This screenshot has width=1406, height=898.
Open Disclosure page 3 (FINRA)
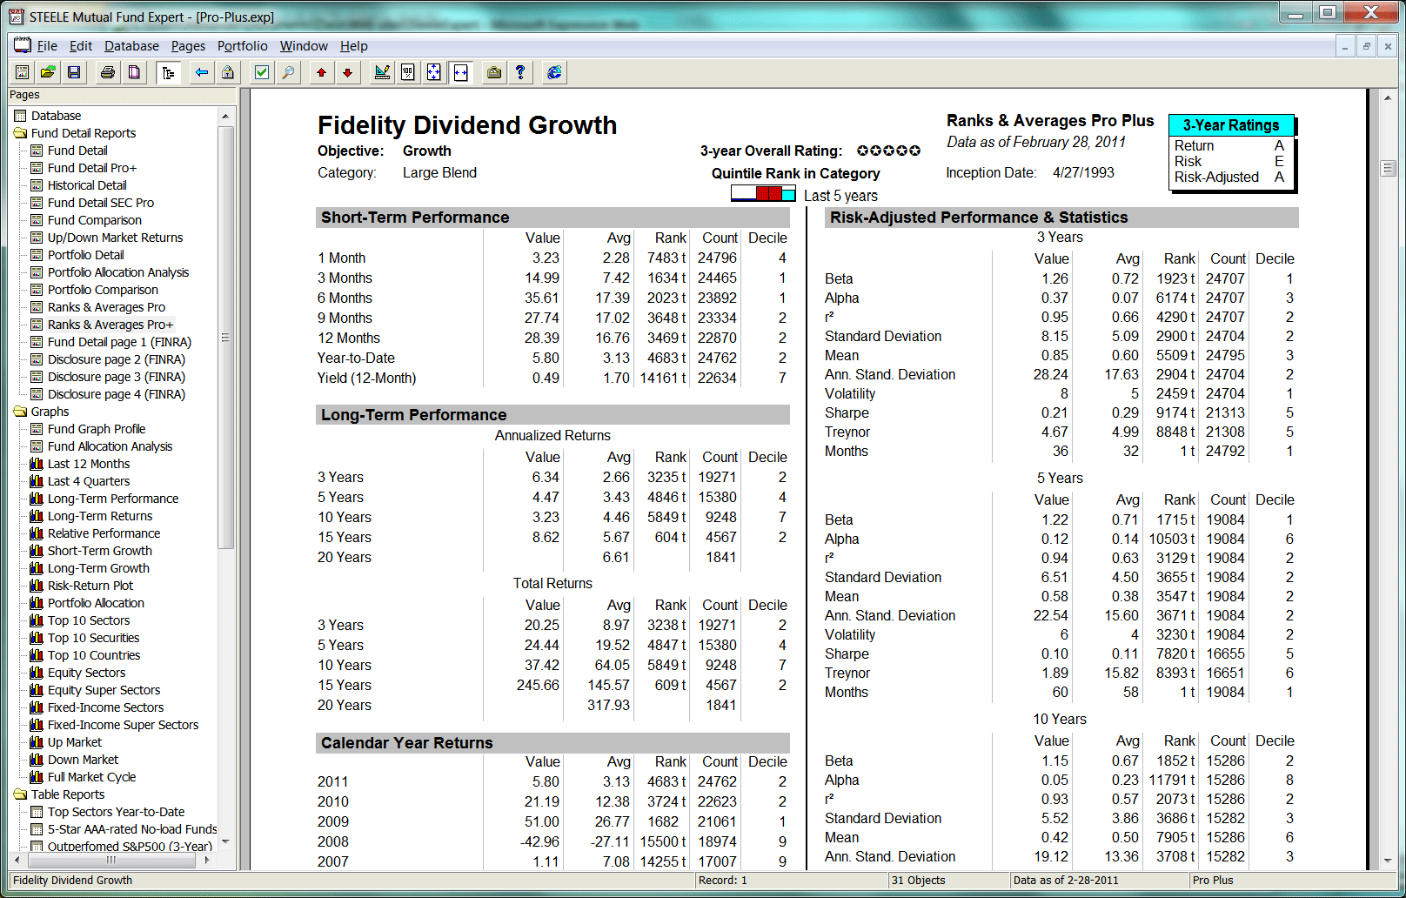(x=116, y=377)
